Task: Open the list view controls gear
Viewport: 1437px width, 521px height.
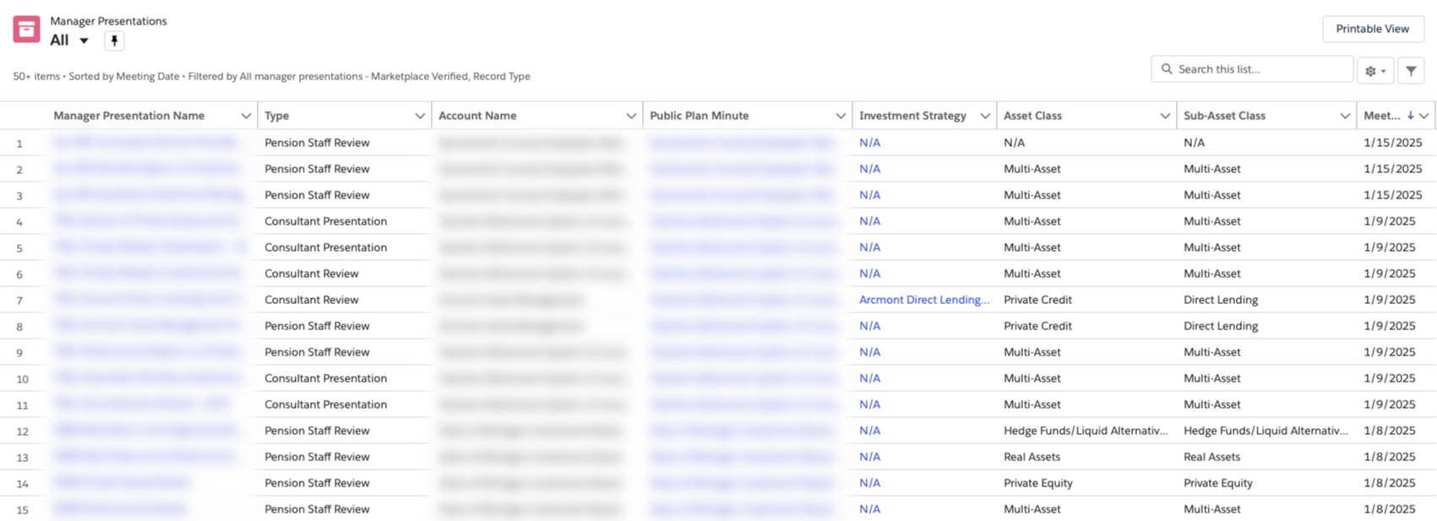Action: [1374, 71]
